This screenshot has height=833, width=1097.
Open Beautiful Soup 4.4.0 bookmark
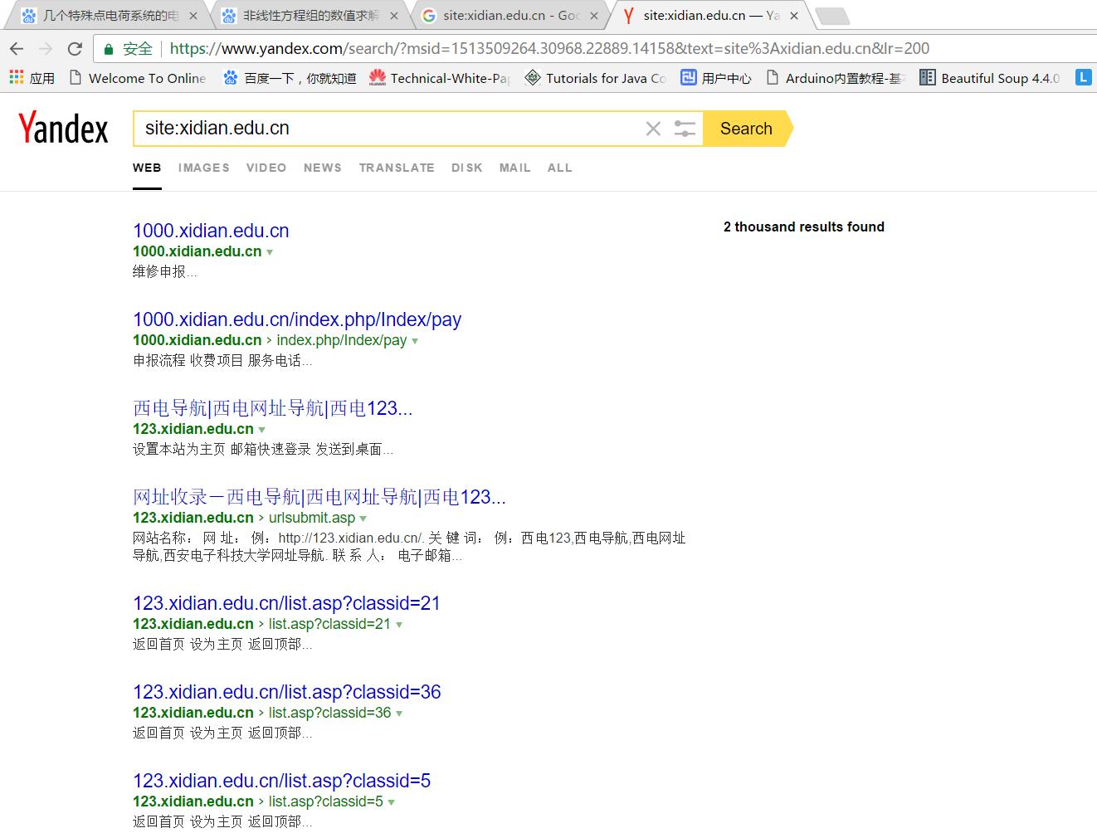tap(989, 78)
